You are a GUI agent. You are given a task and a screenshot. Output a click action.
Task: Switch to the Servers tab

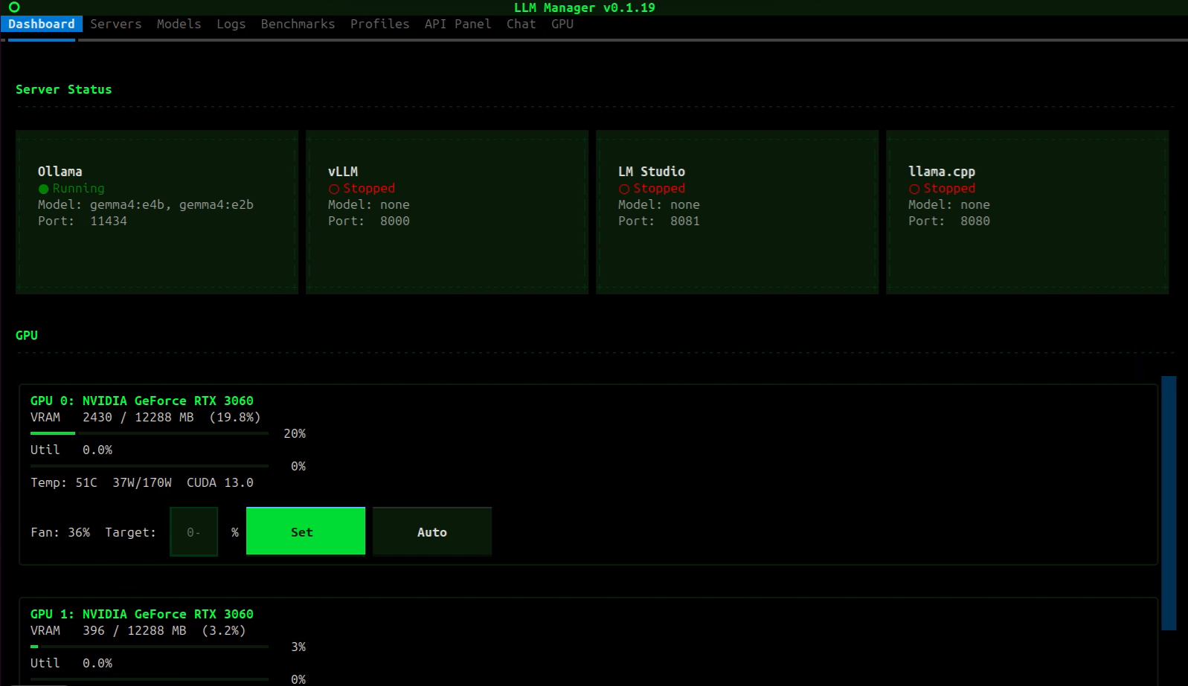point(116,24)
